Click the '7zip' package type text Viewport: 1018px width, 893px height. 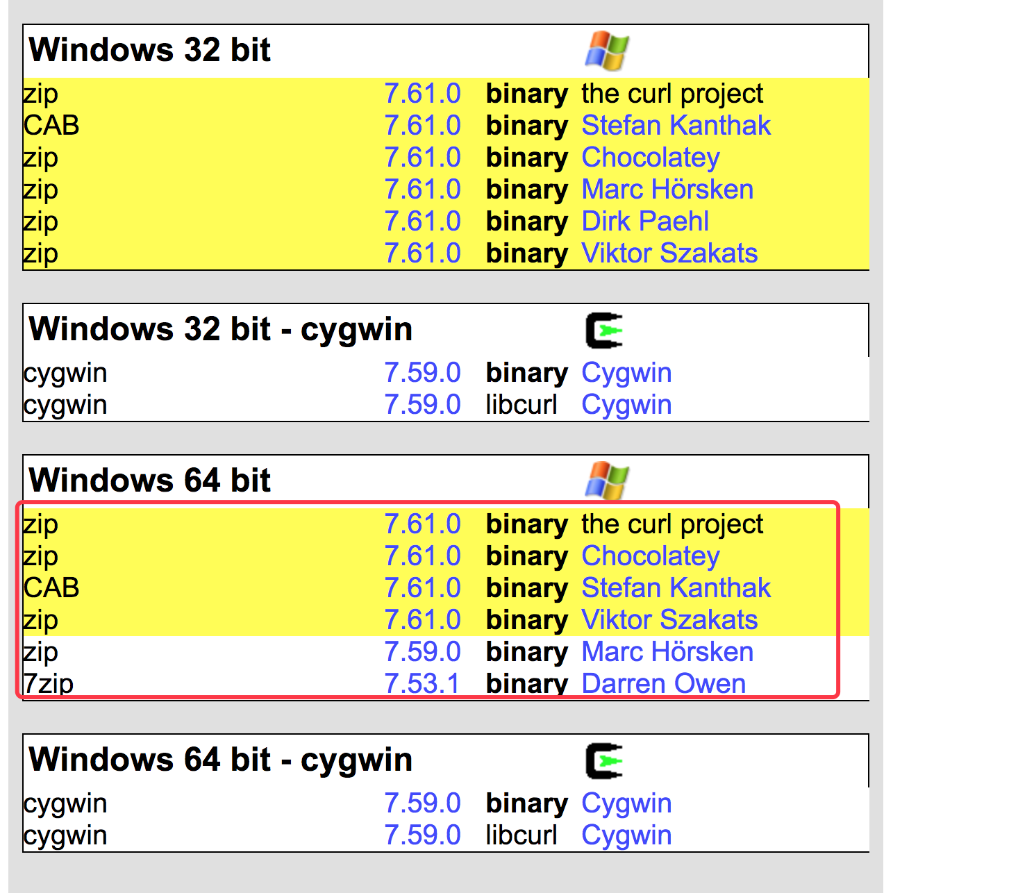pyautogui.click(x=49, y=685)
